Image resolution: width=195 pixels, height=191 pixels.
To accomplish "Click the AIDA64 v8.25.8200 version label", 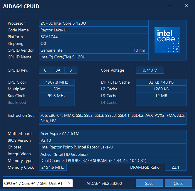I will tap(104, 183).
